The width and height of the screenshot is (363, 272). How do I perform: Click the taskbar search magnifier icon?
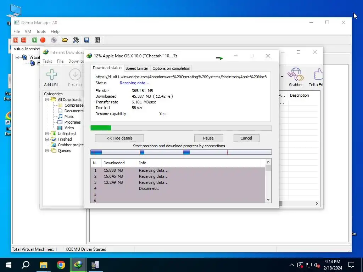(x=26, y=265)
